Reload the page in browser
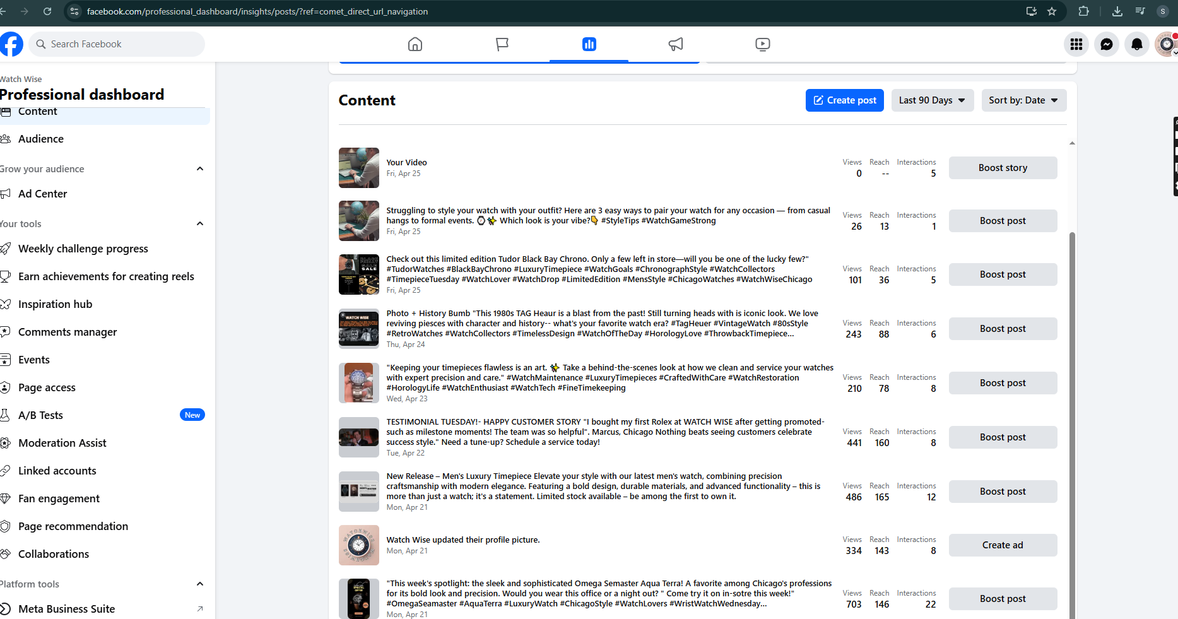1178x619 pixels. pyautogui.click(x=47, y=11)
